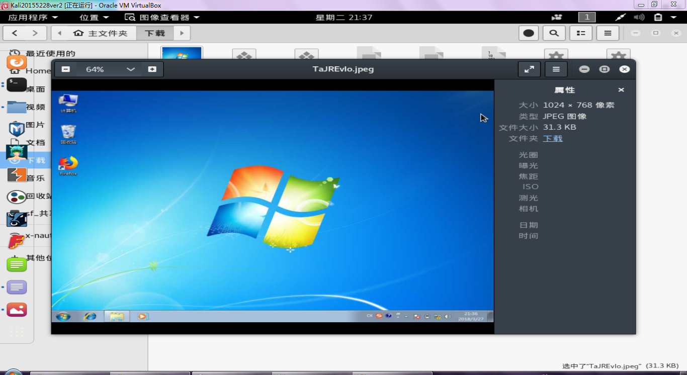
Task: Select the 主文件夹 path button
Action: (101, 33)
